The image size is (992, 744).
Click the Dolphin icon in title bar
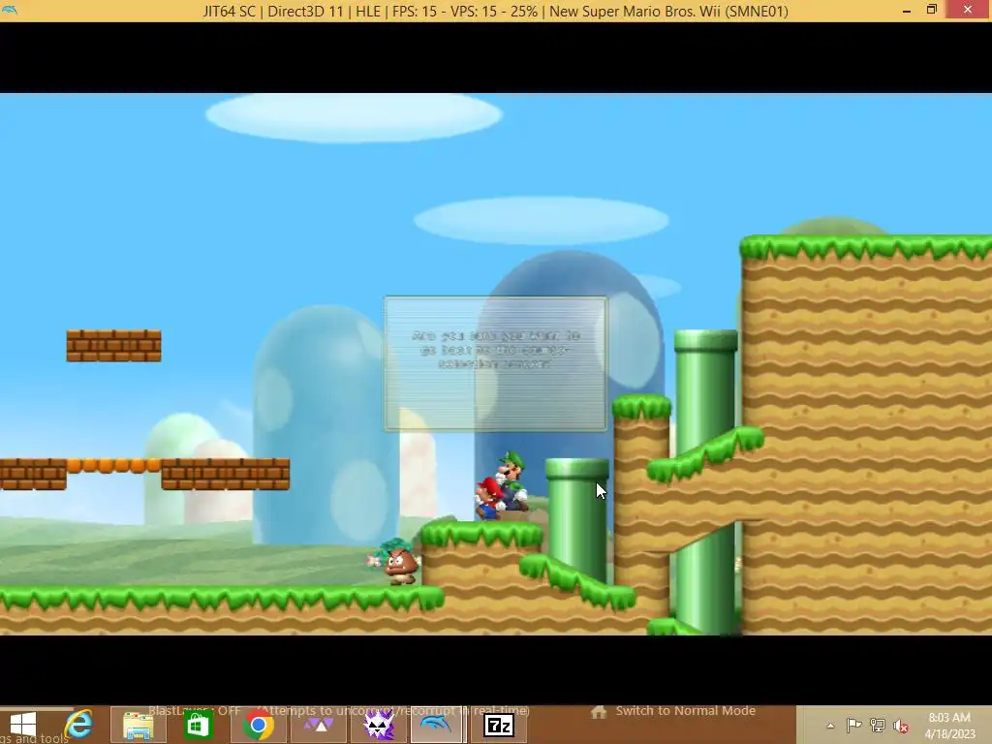10,10
